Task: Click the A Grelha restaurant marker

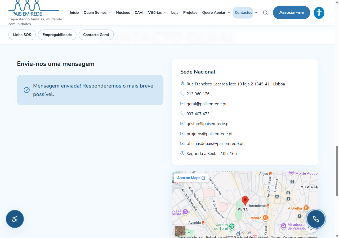Action: (x=306, y=208)
